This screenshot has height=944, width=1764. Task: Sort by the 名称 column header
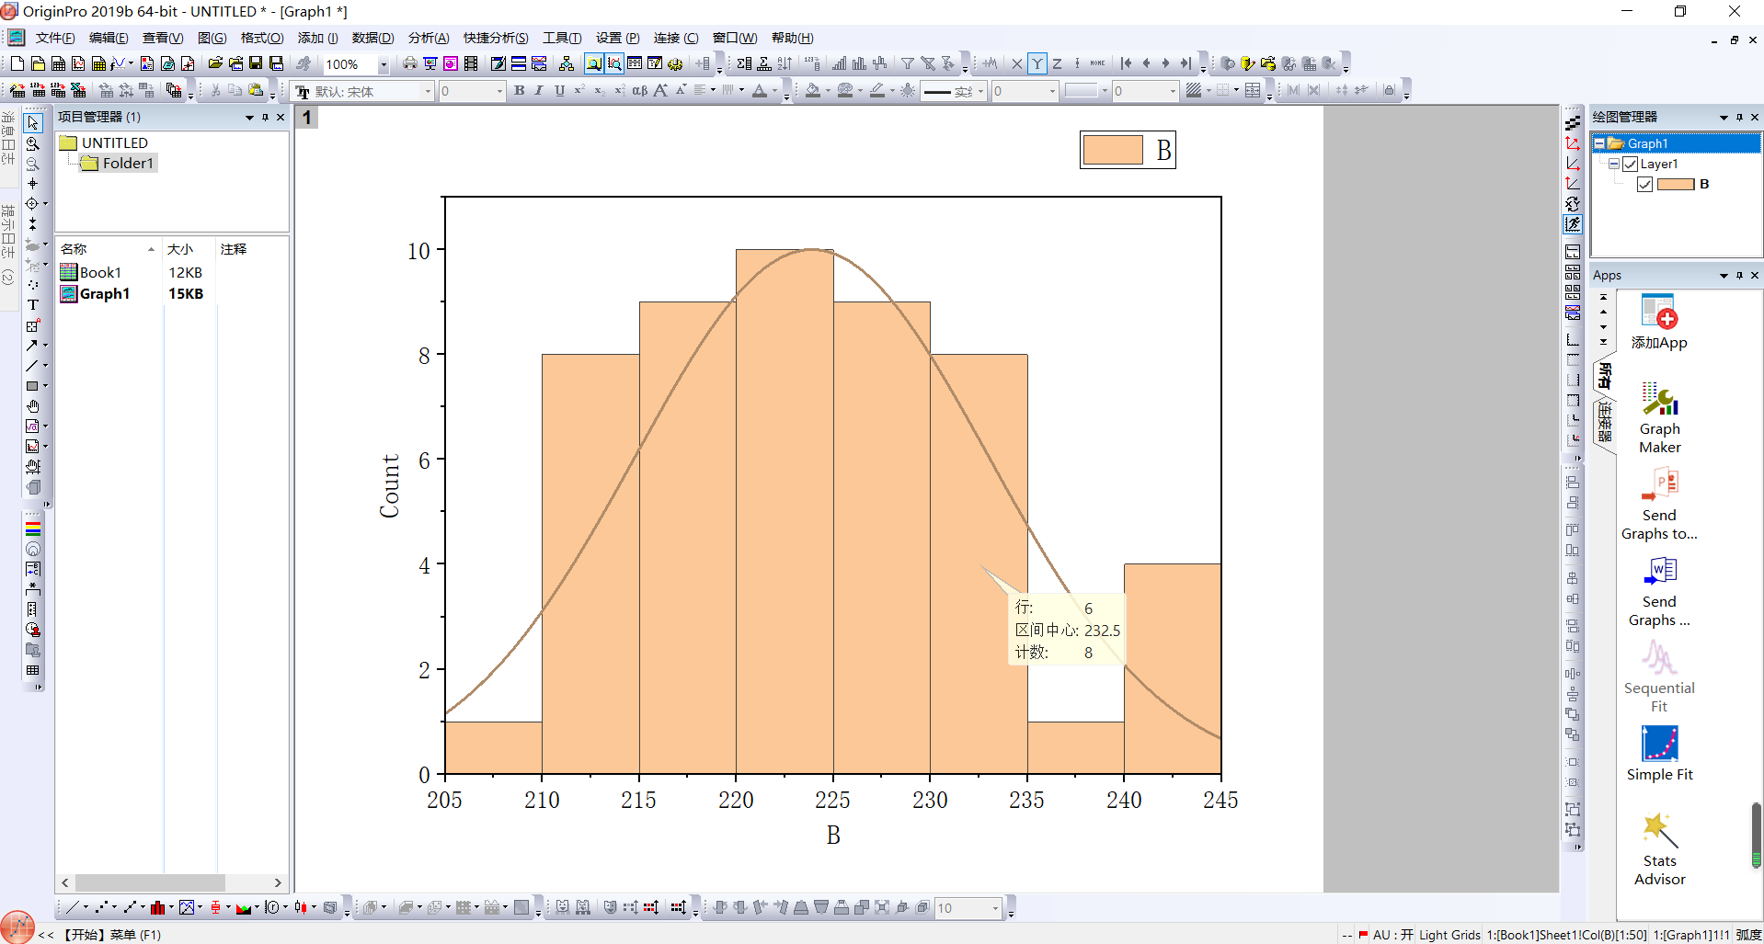[108, 249]
